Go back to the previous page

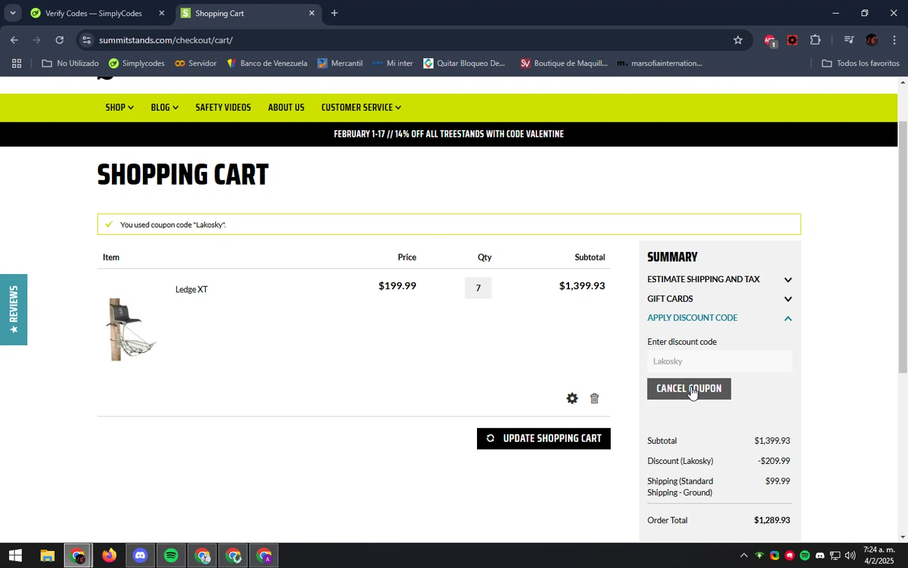[14, 40]
